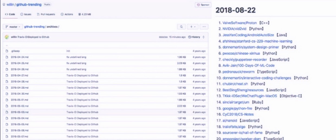
Task: Open TKkk-iOSer/WeChatPlugin-MacOS link
Action: (250, 96)
